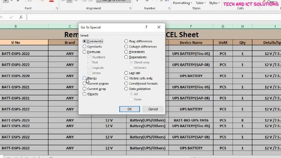Toggle the Errors checkbox
281x158 pixels.
tap(94, 73)
